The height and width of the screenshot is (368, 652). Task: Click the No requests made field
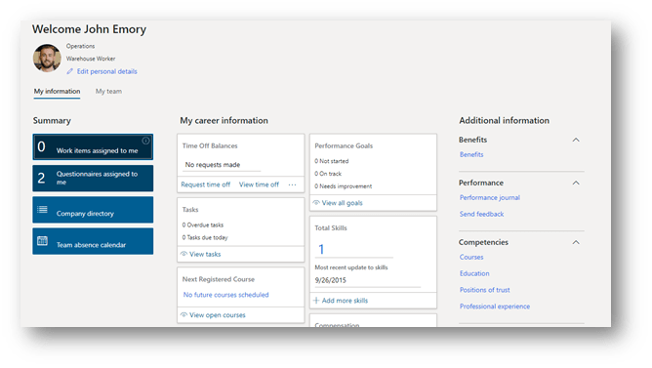pos(222,165)
